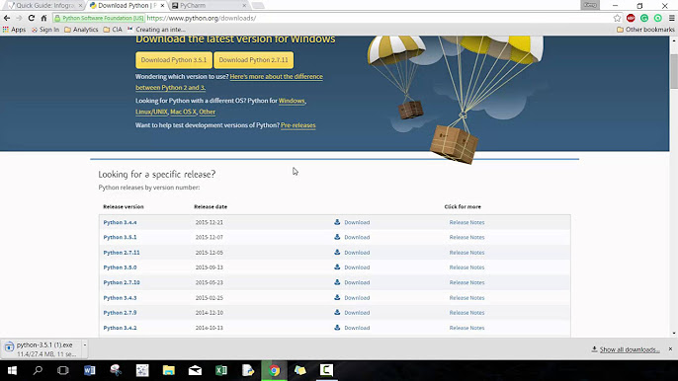
Task: Click the page vertical scrollbar thumb
Action: tap(674, 71)
